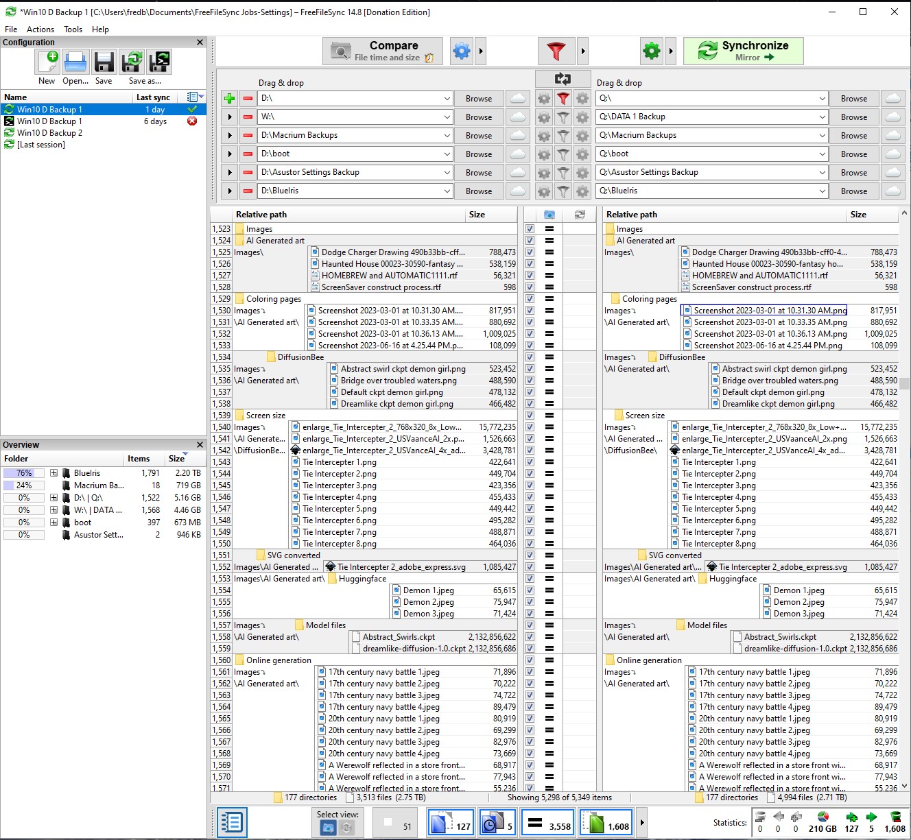The width and height of the screenshot is (911, 840).
Task: Open arrow menu beside comparison settings gear
Action: coord(481,51)
